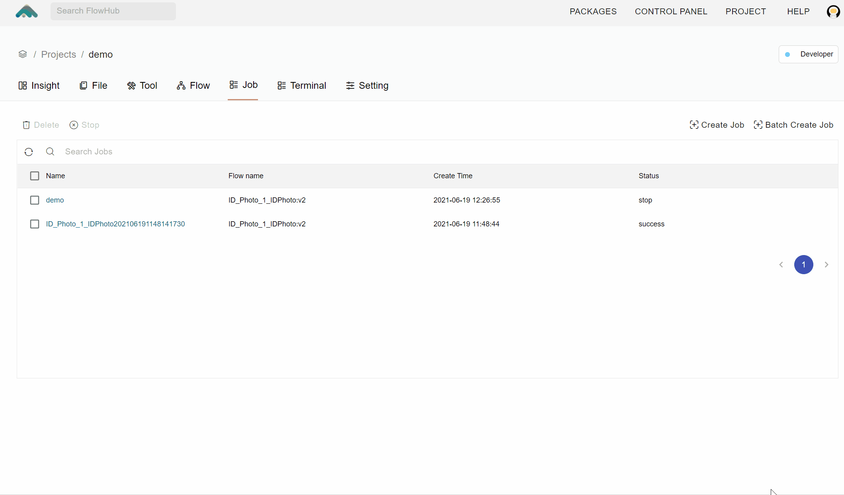Switch to the Flow tab

point(193,86)
